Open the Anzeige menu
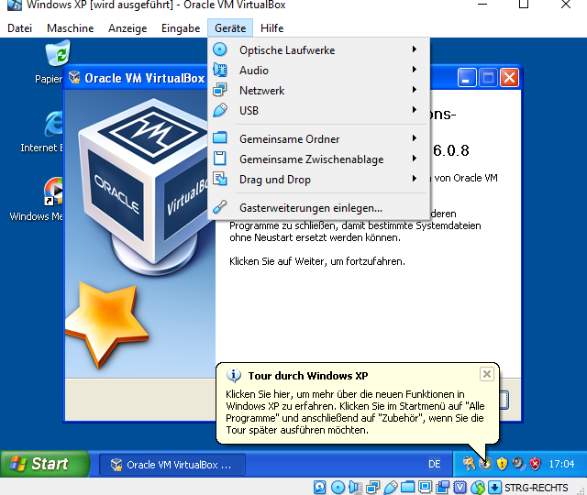The image size is (587, 495). click(127, 28)
